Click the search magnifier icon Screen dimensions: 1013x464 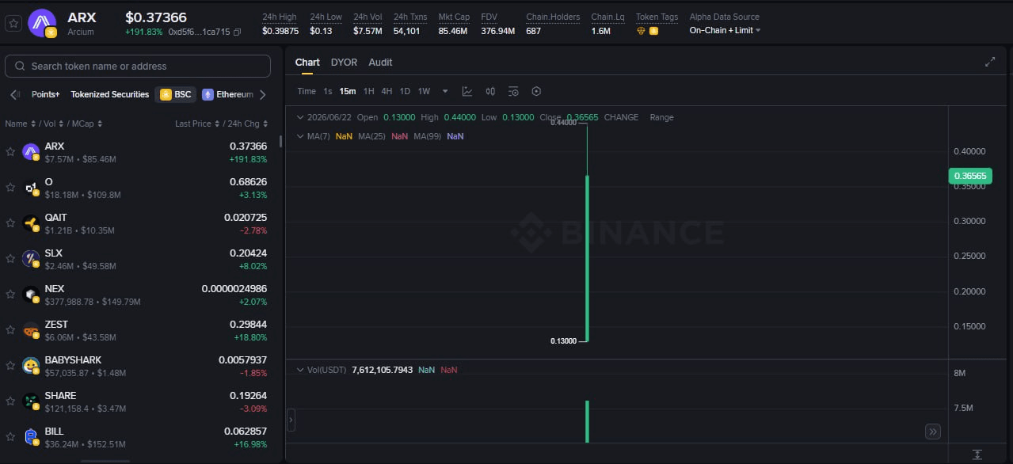point(19,67)
